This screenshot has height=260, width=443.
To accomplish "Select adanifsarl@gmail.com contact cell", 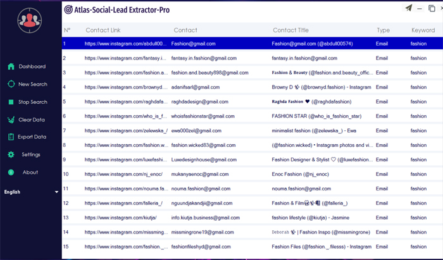I will [x=196, y=87].
